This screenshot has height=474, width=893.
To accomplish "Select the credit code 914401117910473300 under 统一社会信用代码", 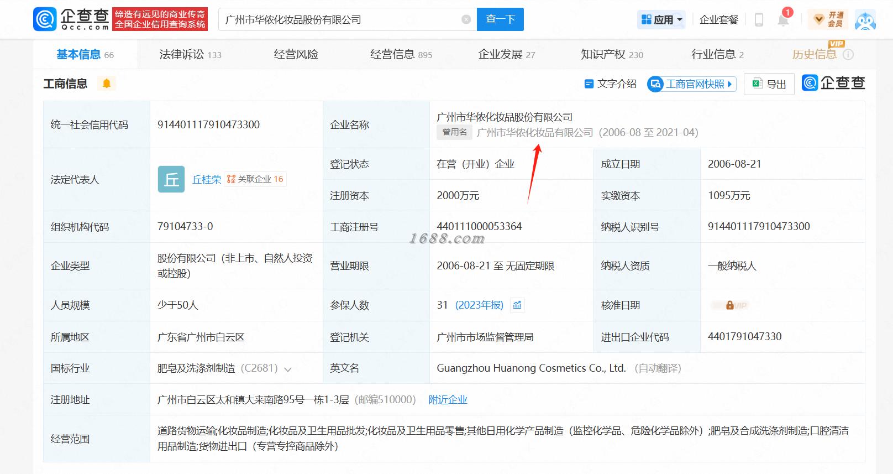I will 208,124.
